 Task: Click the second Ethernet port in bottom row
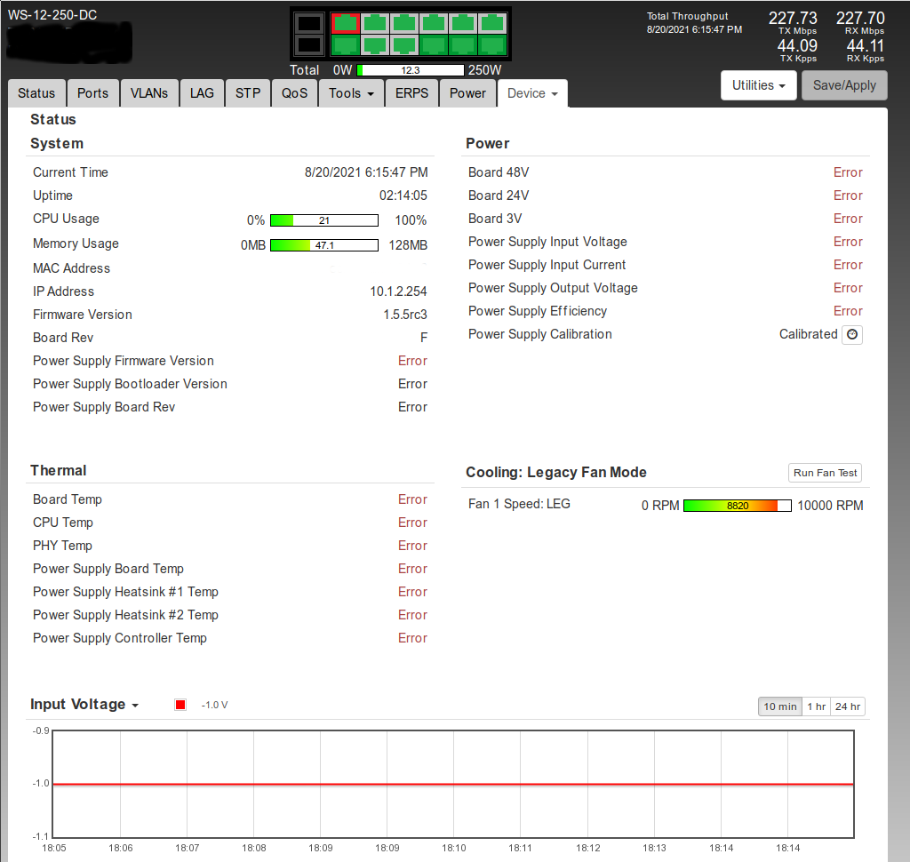point(375,44)
